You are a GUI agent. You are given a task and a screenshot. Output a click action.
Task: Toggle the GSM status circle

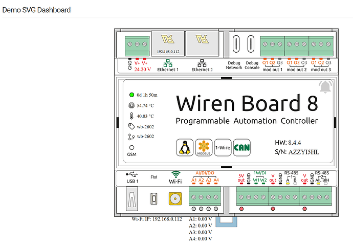click(131, 148)
